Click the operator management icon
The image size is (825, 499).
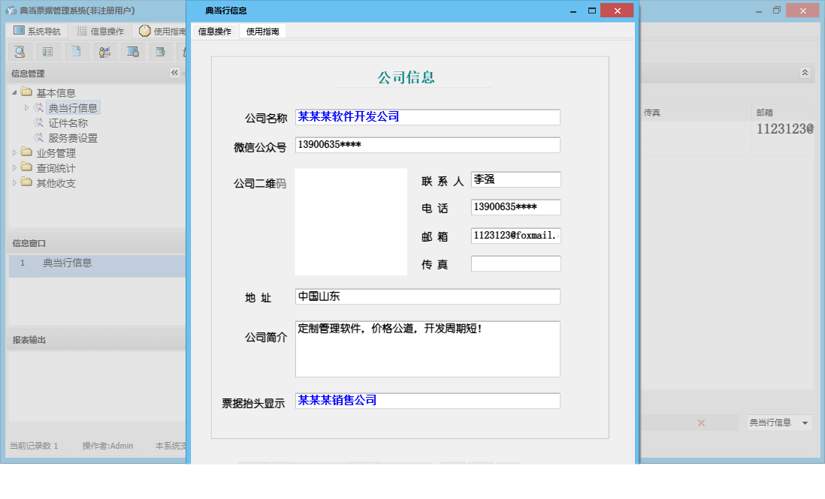[x=105, y=51]
